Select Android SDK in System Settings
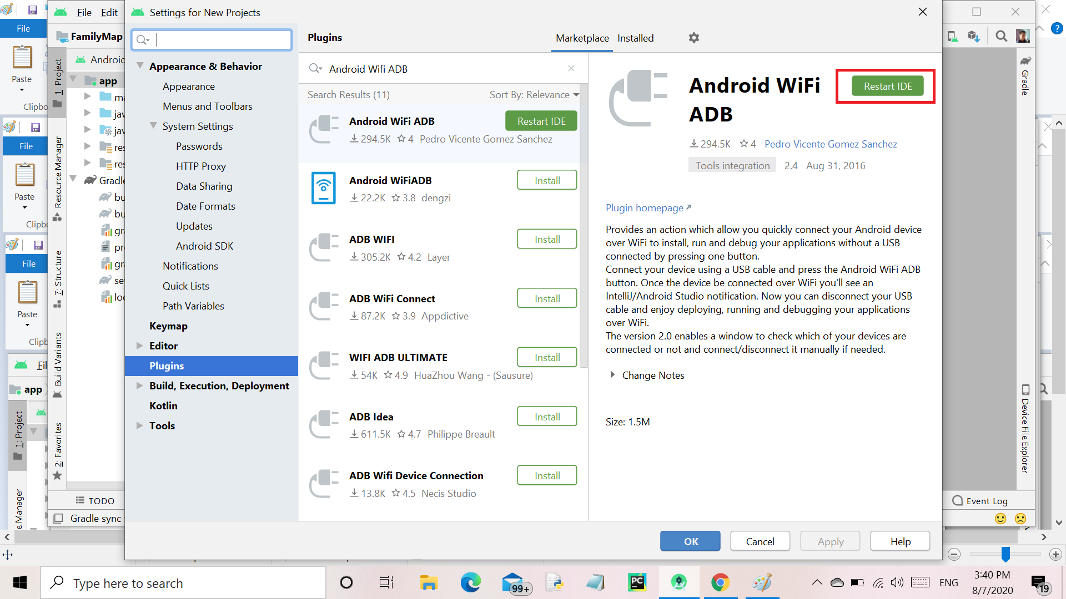Image resolution: width=1066 pixels, height=599 pixels. 204,246
